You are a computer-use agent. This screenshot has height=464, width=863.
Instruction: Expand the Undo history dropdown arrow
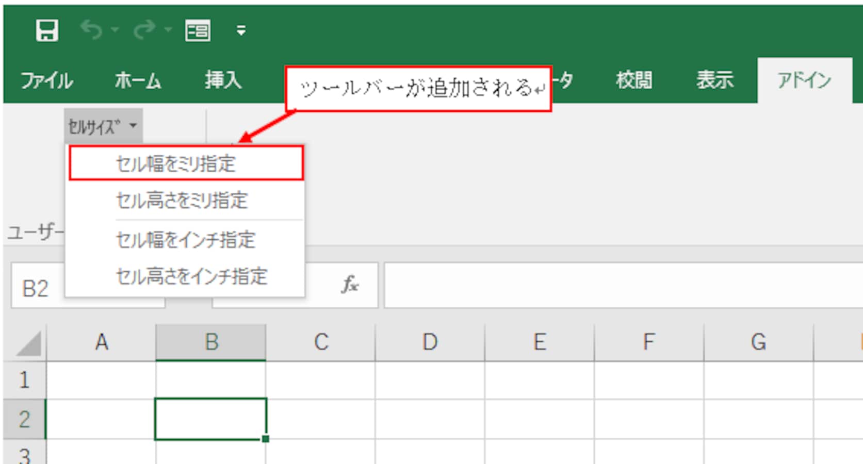click(115, 30)
